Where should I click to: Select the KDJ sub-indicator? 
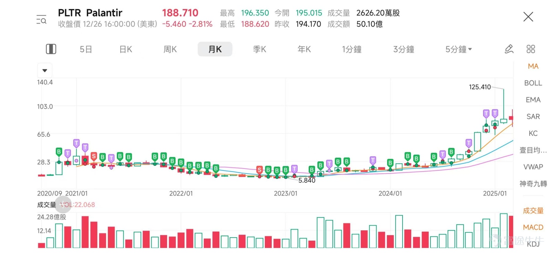point(533,244)
